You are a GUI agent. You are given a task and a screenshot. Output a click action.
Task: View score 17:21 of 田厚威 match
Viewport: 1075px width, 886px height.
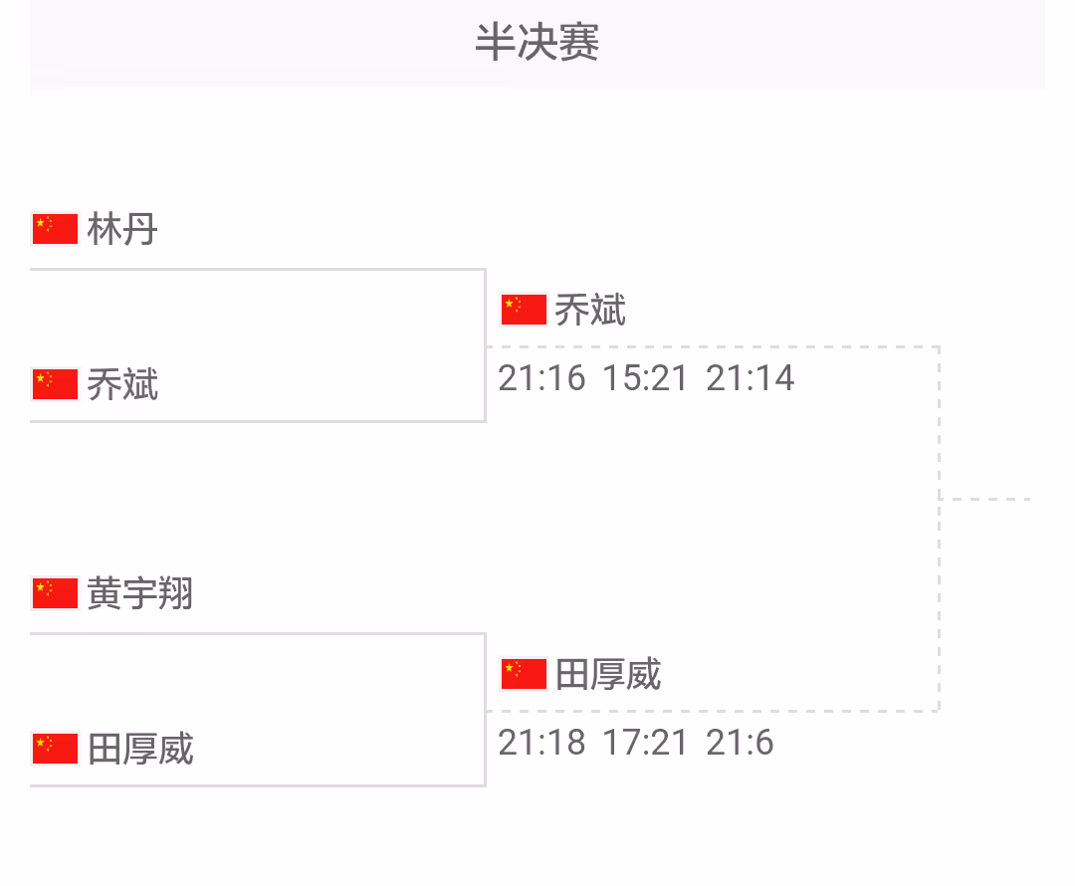click(x=645, y=742)
